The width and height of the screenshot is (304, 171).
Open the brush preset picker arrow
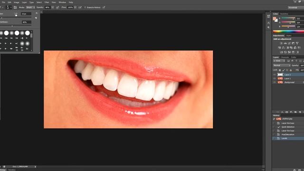[11, 8]
